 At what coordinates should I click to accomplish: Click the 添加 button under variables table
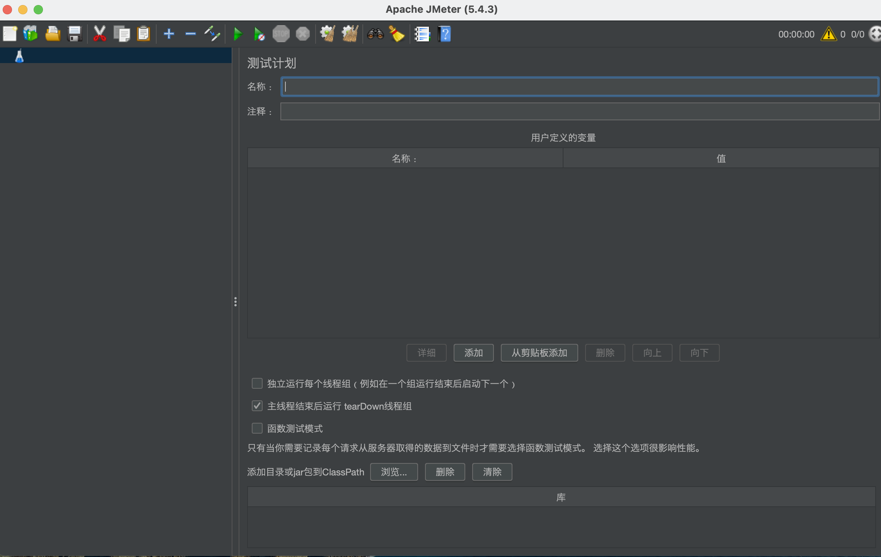coord(473,353)
